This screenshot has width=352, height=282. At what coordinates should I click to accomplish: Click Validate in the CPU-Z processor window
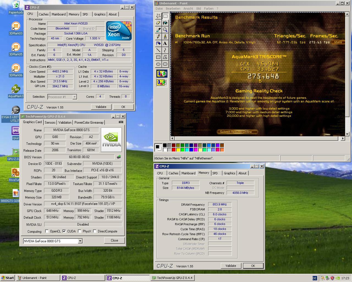coord(101,107)
